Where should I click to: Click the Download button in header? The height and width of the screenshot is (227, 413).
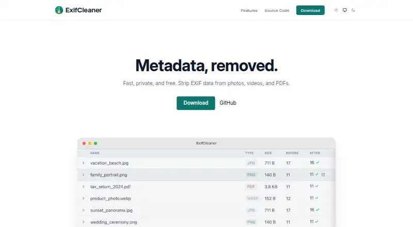310,10
